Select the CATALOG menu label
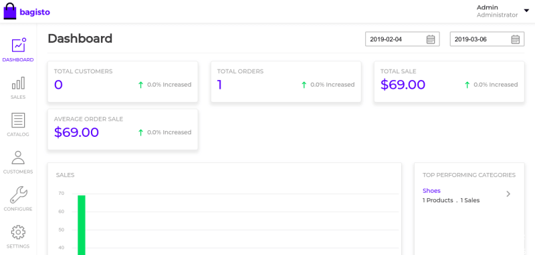 (x=18, y=134)
